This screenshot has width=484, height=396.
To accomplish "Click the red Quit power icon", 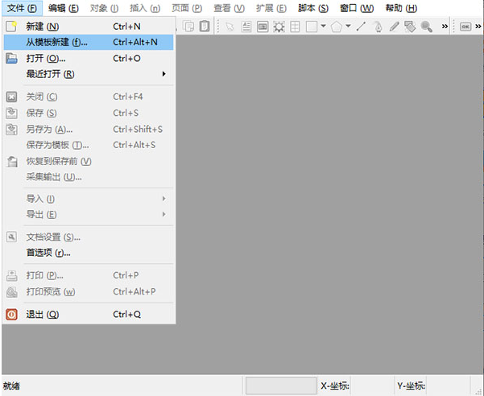I will click(x=11, y=314).
